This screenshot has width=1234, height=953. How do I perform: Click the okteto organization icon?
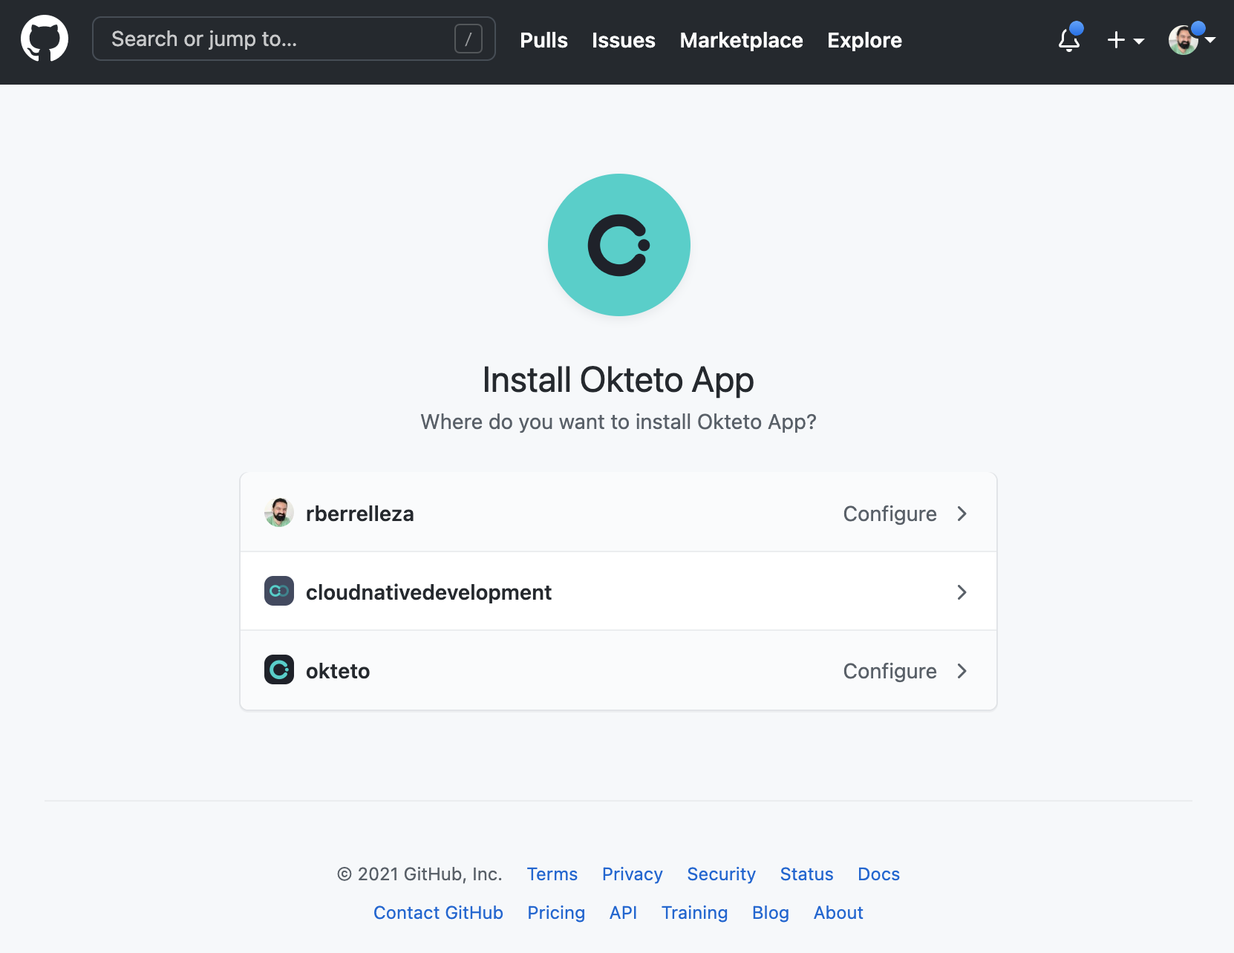pos(279,670)
